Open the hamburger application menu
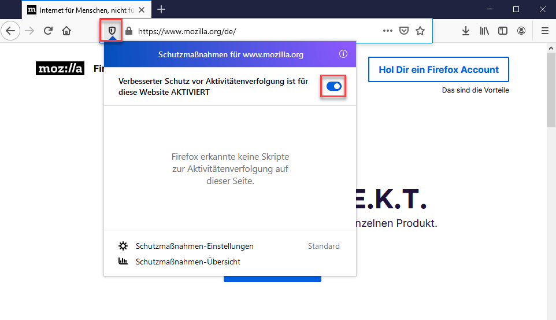Viewport: 556px width, 320px height. tap(545, 31)
